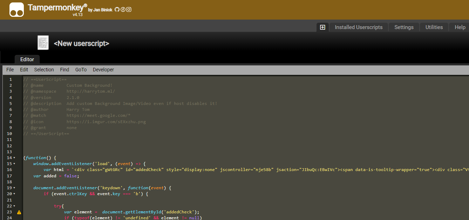
Task: Click the 'var html' line 16
Action: [x=256, y=170]
